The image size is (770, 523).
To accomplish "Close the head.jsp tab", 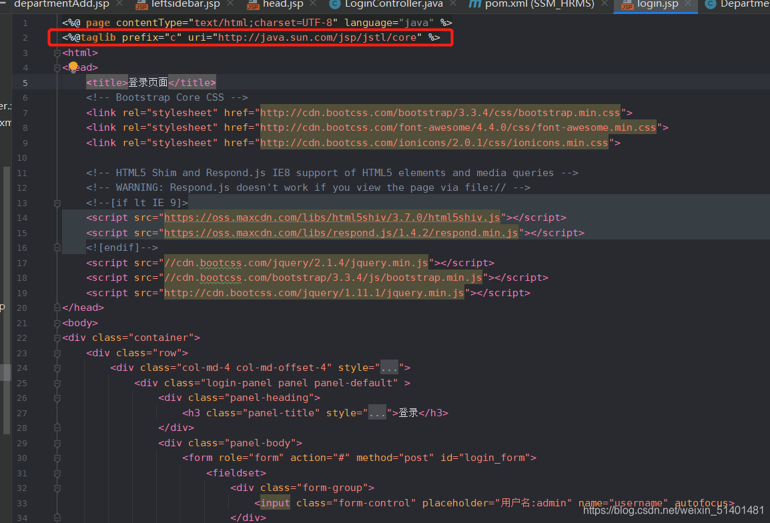I will point(312,4).
